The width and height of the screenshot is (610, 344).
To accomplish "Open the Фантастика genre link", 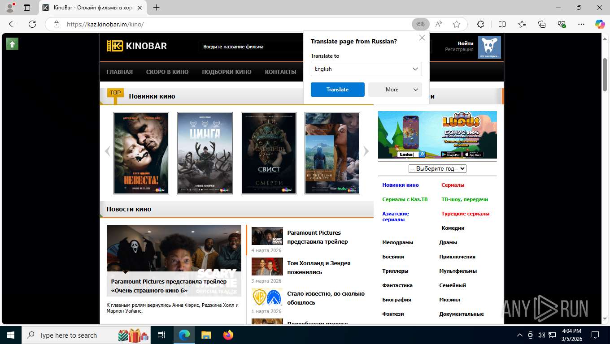I will [397, 285].
